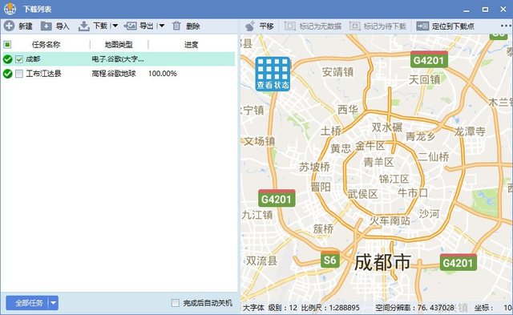The width and height of the screenshot is (513, 315).
Task: Open the 全部任务 dropdown arrow
Action: pos(54,303)
